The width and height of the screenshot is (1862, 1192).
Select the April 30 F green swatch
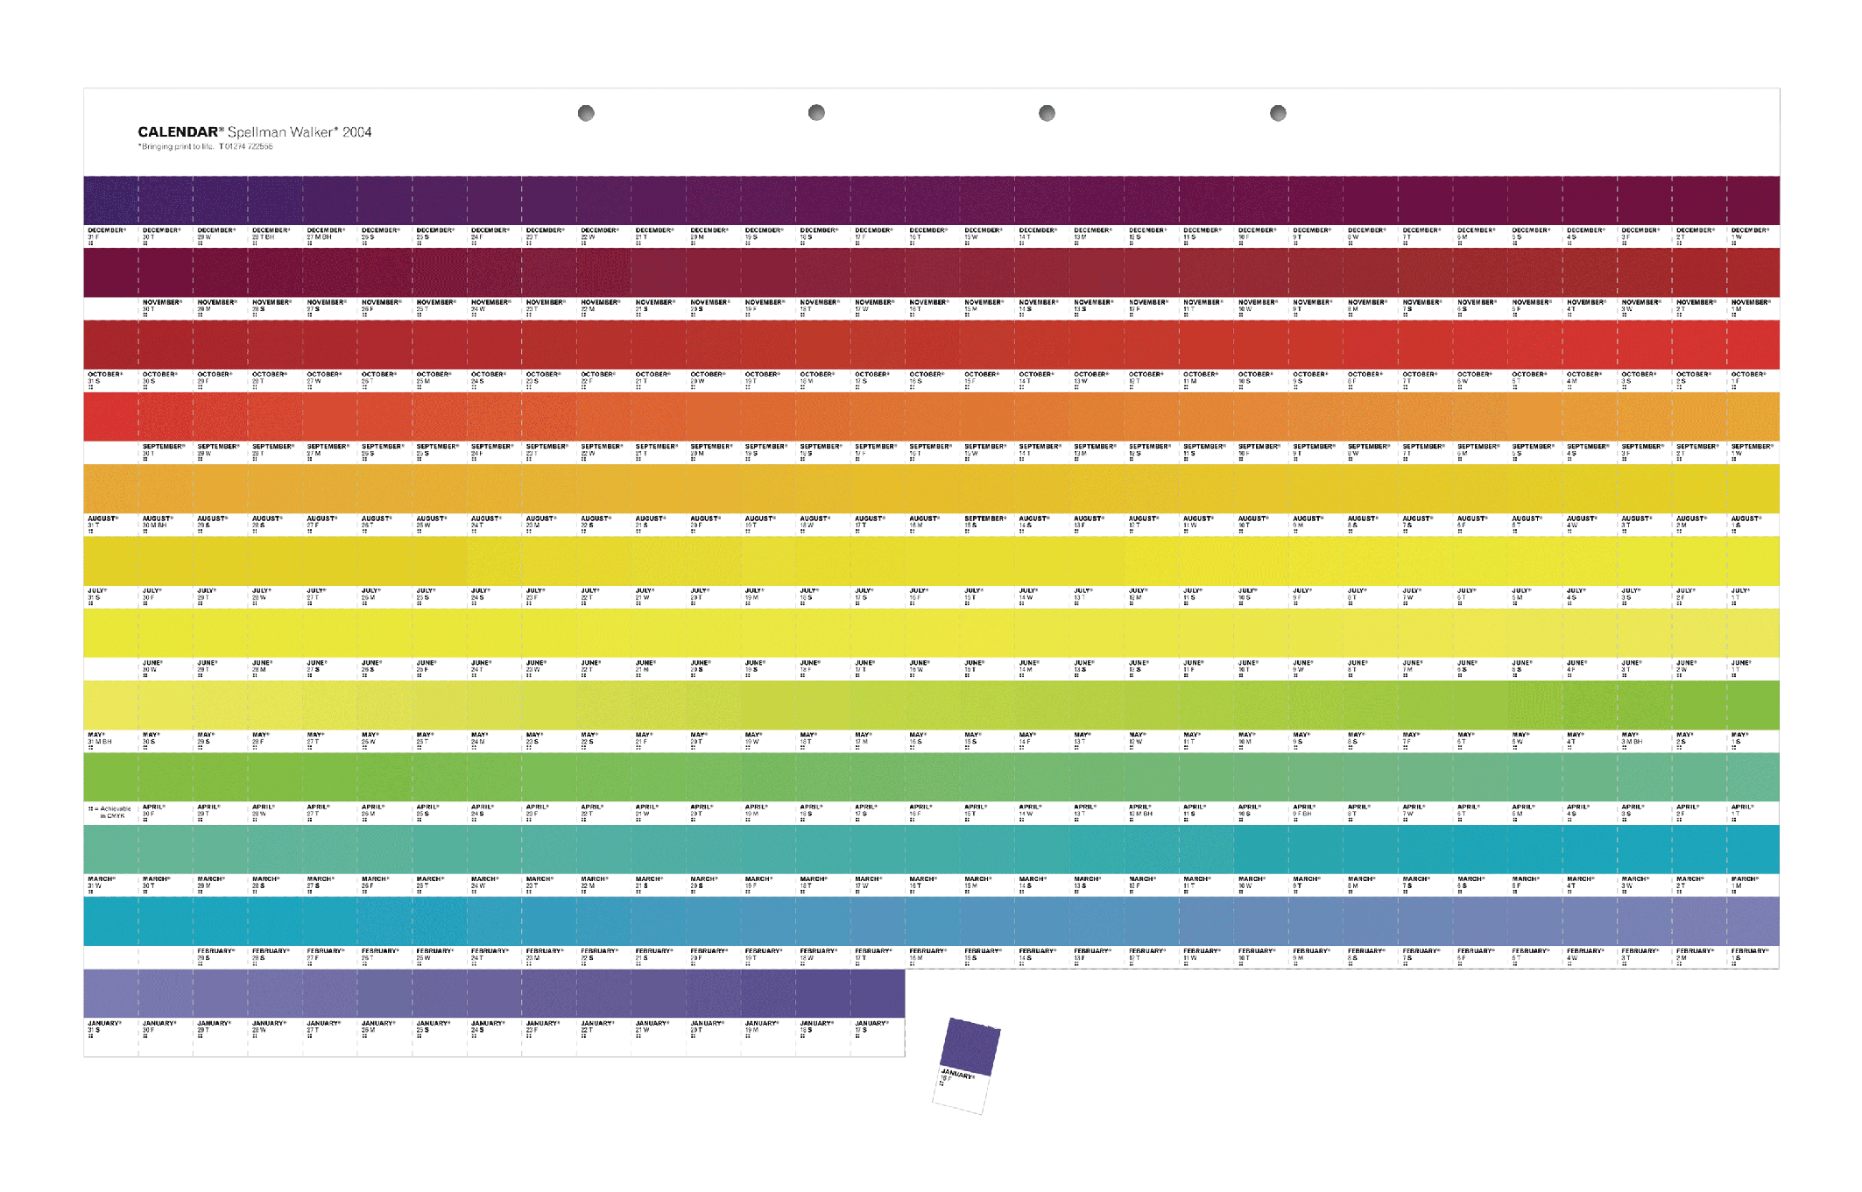coord(166,777)
